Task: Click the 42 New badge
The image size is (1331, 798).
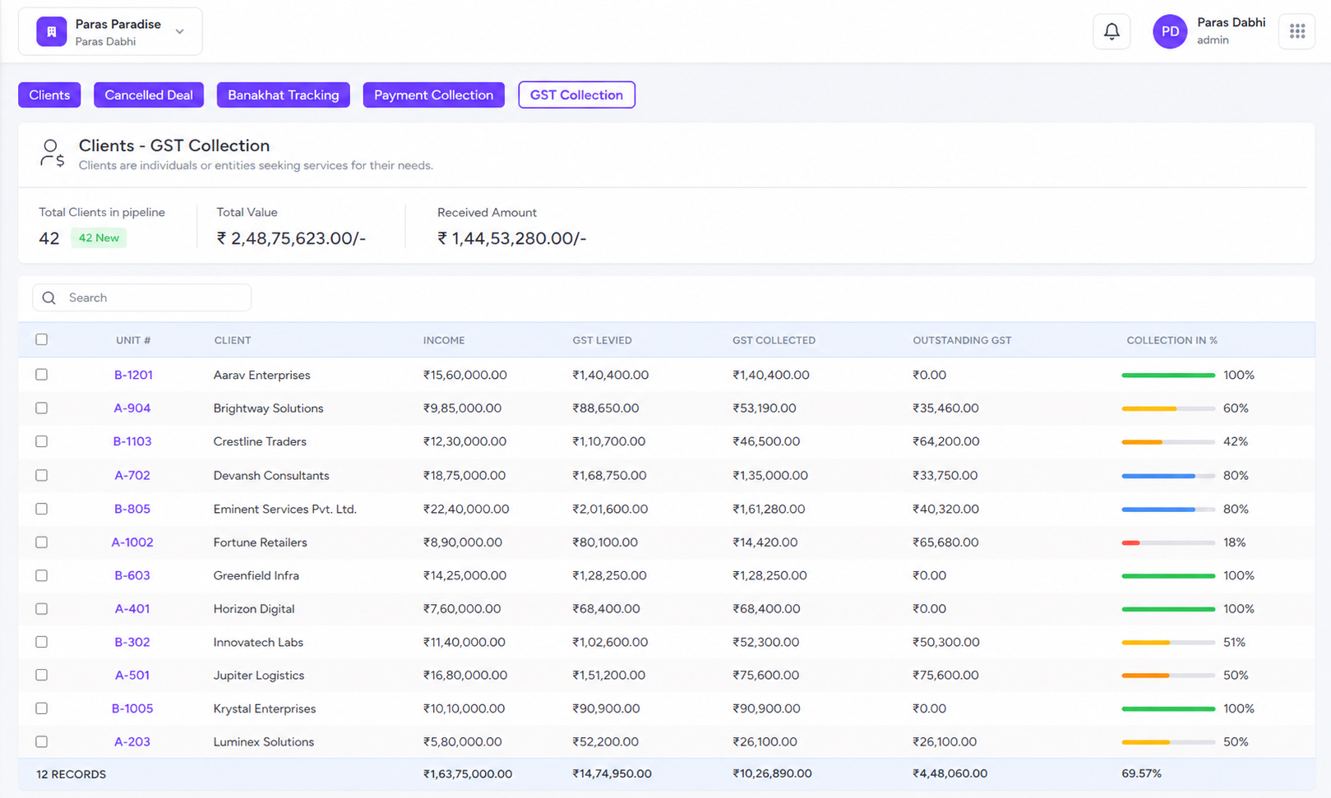Action: pyautogui.click(x=99, y=238)
